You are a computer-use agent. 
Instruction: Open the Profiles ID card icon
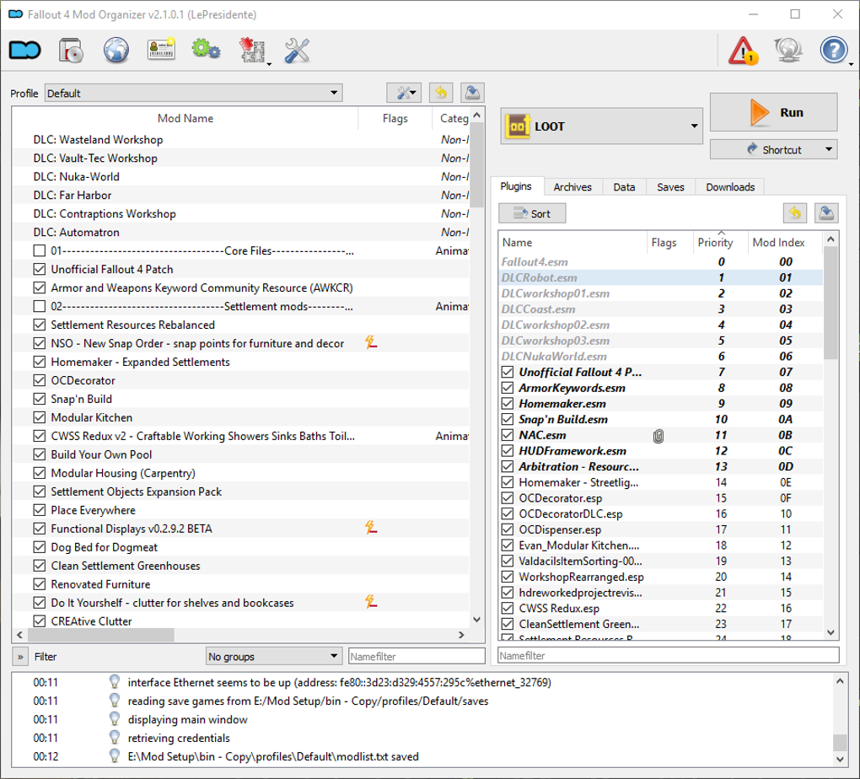(x=161, y=50)
